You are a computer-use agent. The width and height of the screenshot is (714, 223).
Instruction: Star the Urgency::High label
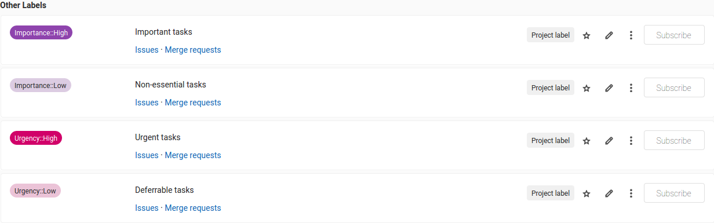coord(586,141)
